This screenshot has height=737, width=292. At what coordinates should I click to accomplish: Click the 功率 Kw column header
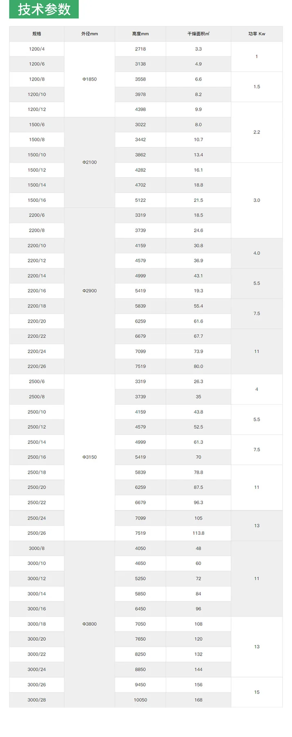pos(257,34)
